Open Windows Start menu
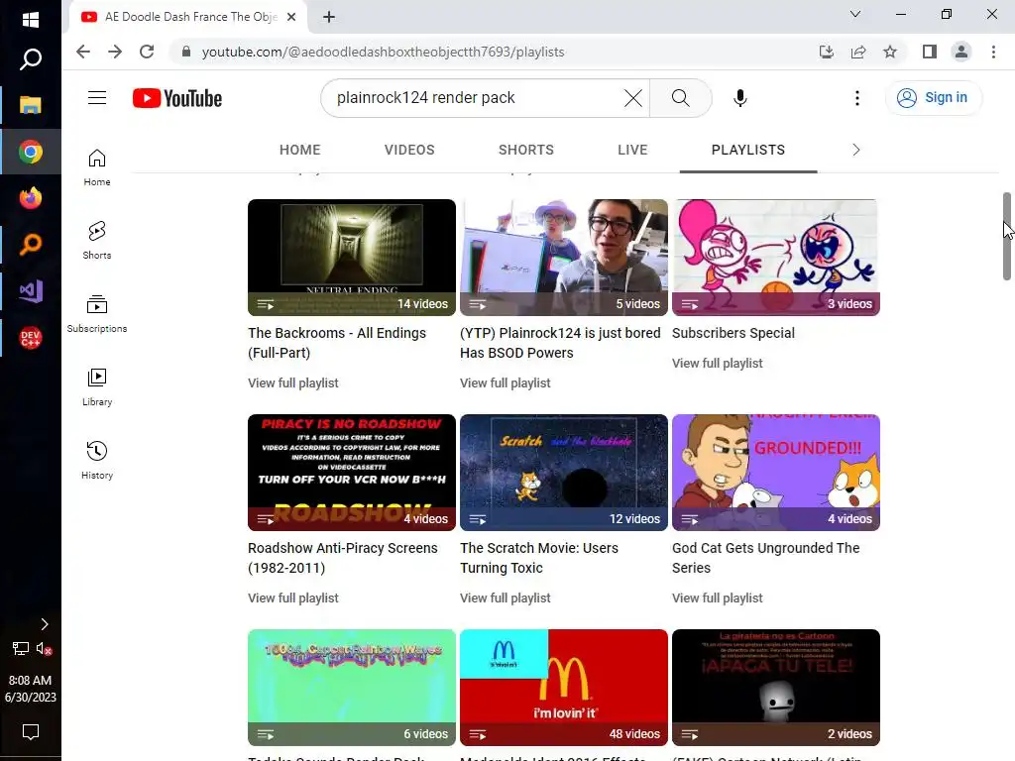 pos(31,20)
